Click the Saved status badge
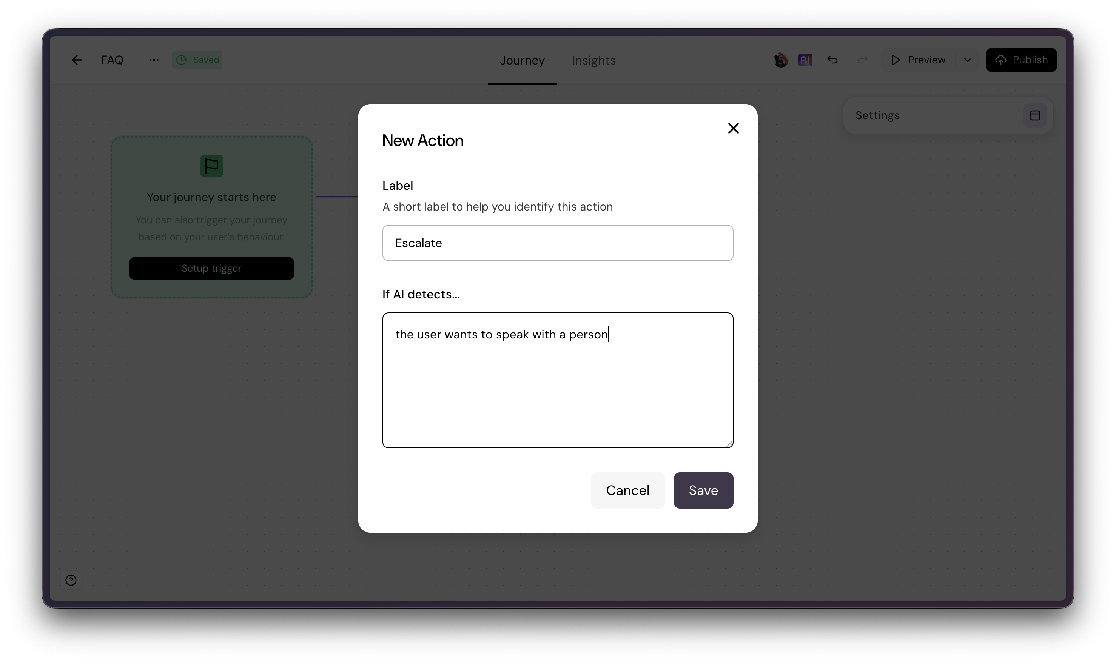 (197, 60)
